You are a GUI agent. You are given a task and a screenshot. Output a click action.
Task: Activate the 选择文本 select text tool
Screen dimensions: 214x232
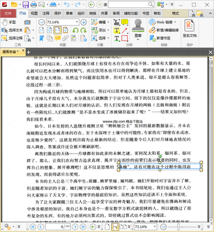click(x=12, y=30)
